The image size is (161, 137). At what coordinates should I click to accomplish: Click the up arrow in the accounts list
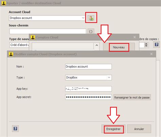96,45
